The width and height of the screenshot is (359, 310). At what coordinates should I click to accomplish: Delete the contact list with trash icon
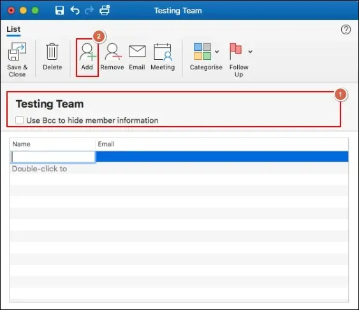pyautogui.click(x=52, y=52)
